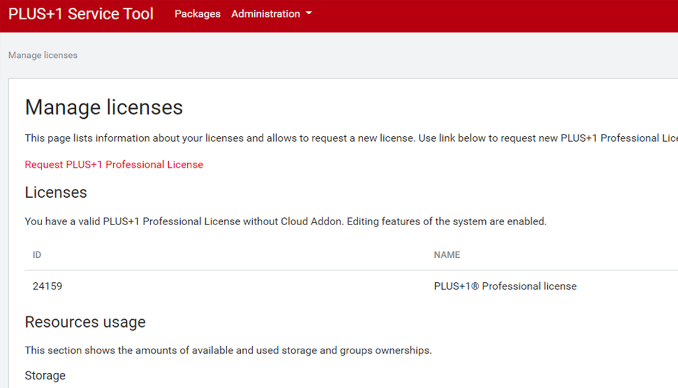Click the ID column header
This screenshot has height=388, width=678.
tap(36, 254)
